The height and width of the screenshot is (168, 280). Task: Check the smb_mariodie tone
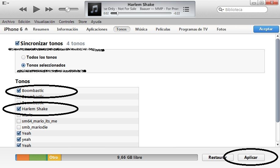(x=19, y=127)
